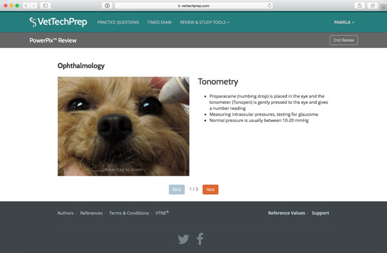Go to the Next PowerPix slide
Image resolution: width=387 pixels, height=253 pixels.
click(x=210, y=190)
